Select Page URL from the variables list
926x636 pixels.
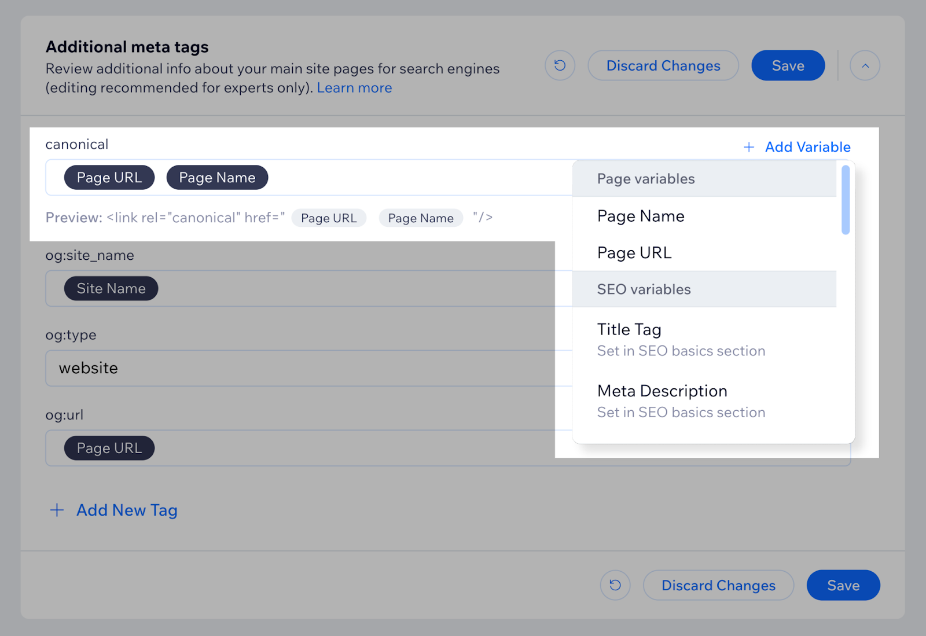click(x=634, y=253)
